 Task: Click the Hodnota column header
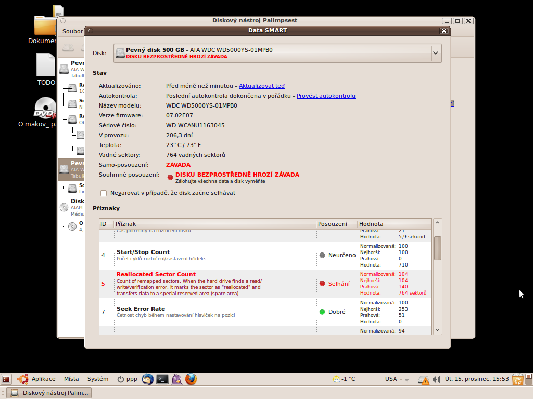coord(395,224)
